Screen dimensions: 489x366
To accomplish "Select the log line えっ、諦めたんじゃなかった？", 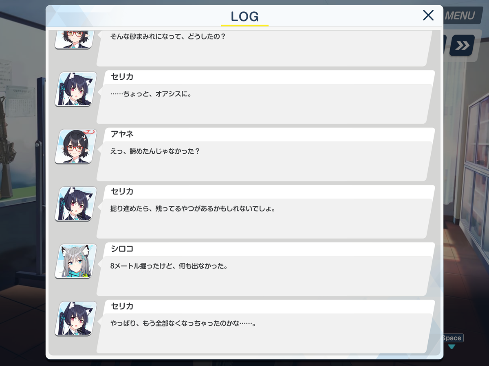I will [155, 151].
